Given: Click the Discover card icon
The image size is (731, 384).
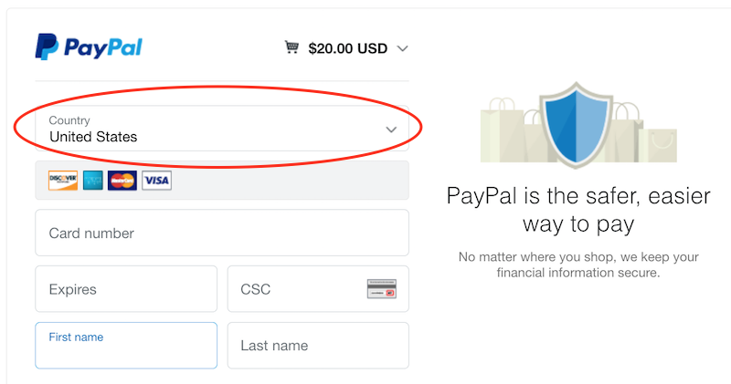Looking at the screenshot, I should (63, 181).
